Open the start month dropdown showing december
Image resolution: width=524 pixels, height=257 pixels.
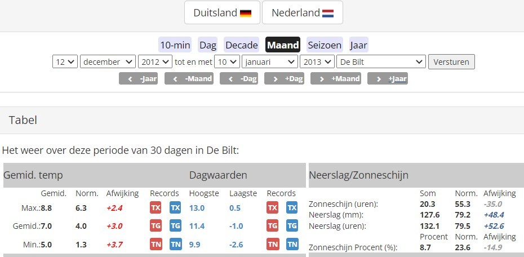point(108,62)
